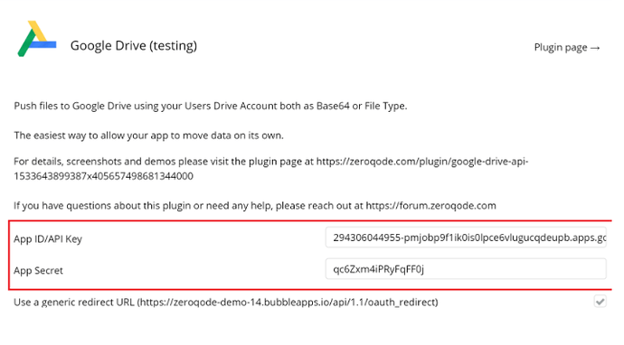This screenshot has width=624, height=345.
Task: Click the 'easiest way to allow your app' line
Action: click(148, 135)
